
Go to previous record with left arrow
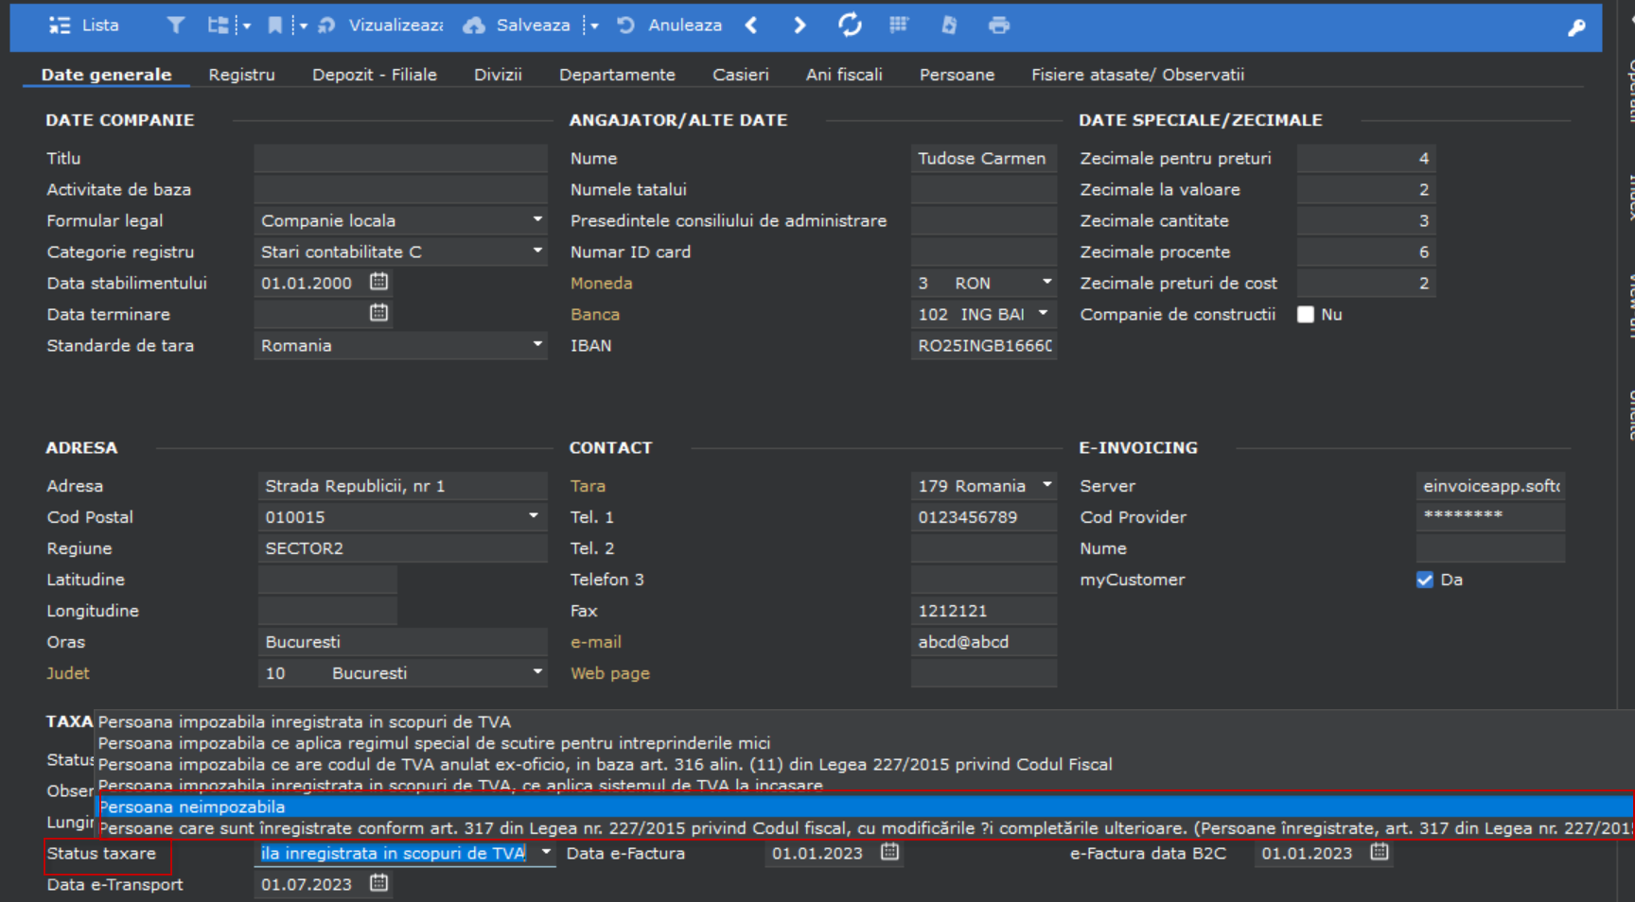coord(751,26)
